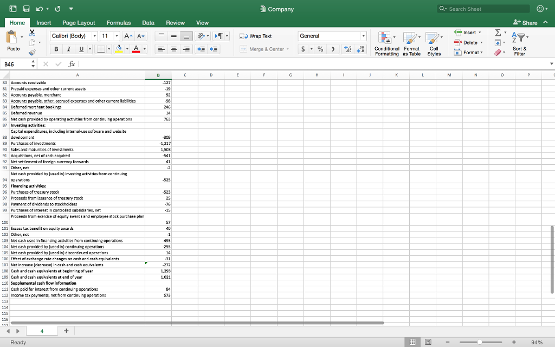Open Conditional Formatting

tap(386, 43)
